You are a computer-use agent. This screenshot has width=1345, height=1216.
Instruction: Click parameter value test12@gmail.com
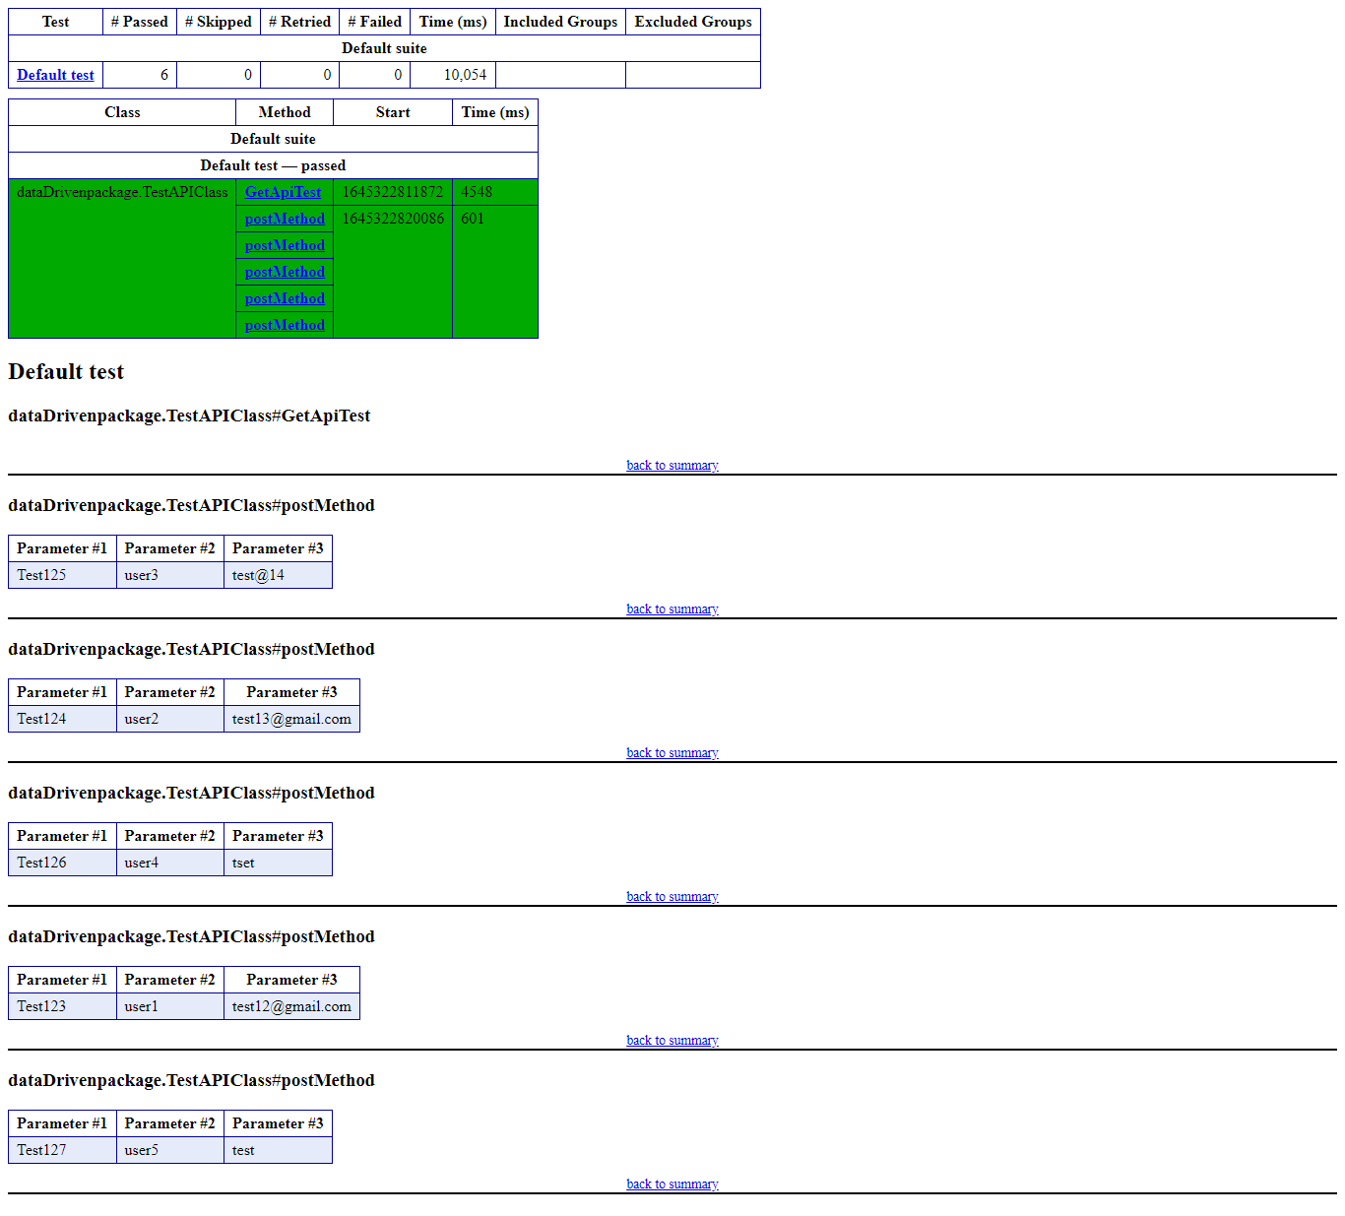[291, 1006]
